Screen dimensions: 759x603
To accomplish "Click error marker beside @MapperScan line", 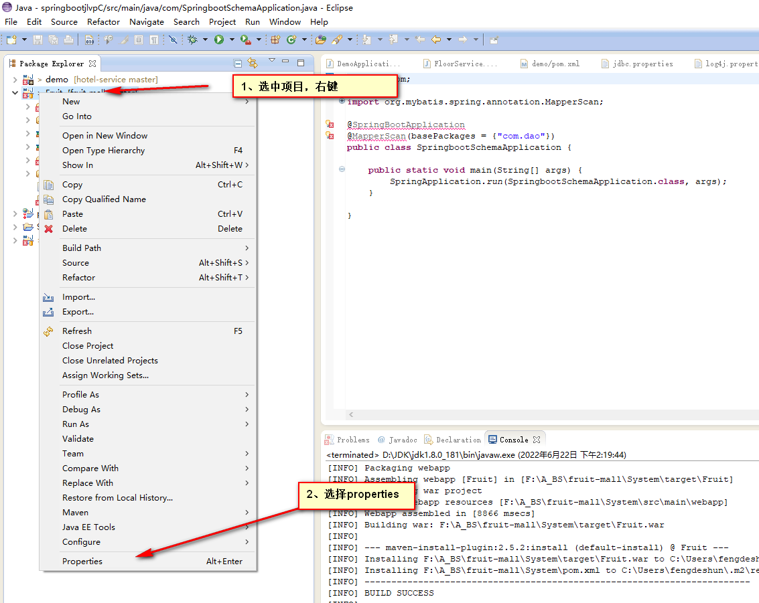I will (x=330, y=135).
